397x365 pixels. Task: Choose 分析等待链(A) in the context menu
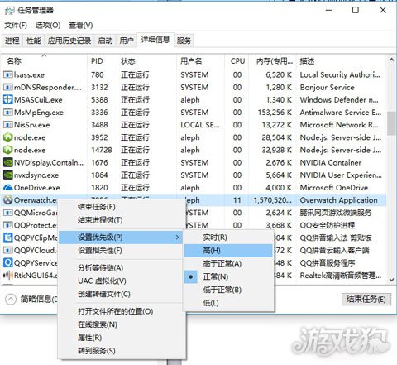[x=122, y=267]
